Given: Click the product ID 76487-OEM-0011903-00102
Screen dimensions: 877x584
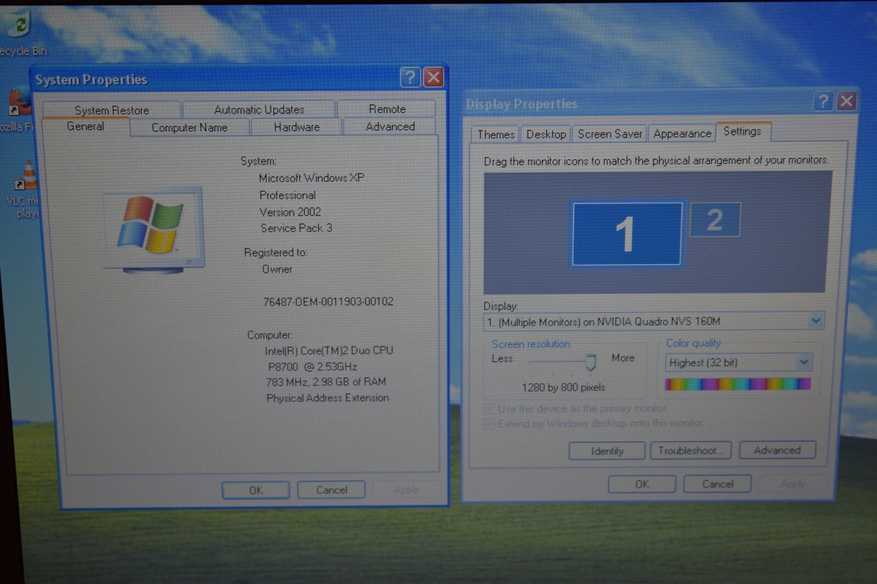Looking at the screenshot, I should click(328, 302).
